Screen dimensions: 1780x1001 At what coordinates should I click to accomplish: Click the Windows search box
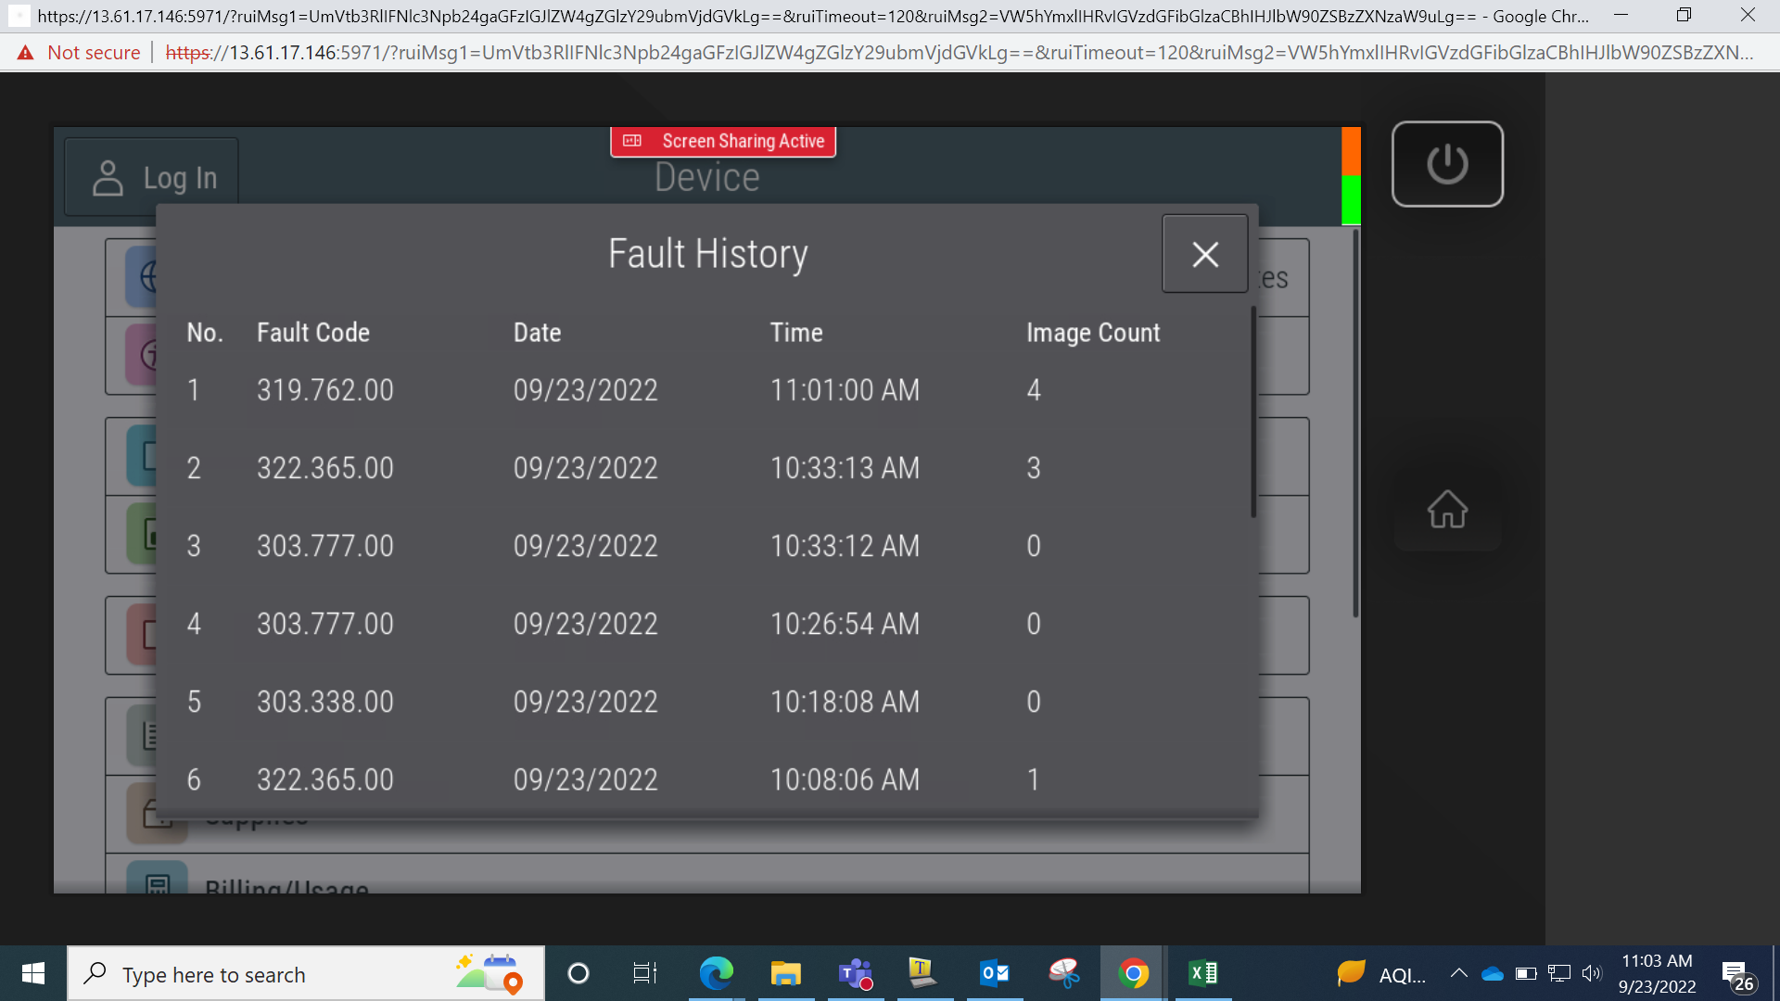pos(306,973)
